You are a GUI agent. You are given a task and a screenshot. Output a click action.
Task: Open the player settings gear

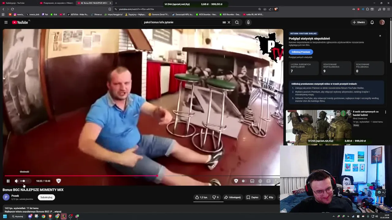(x=260, y=181)
